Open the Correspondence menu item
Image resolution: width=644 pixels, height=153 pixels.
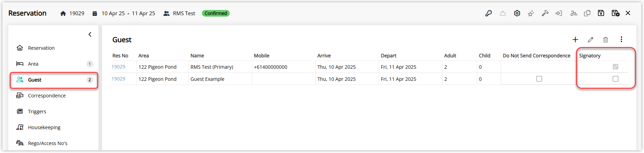coord(46,96)
